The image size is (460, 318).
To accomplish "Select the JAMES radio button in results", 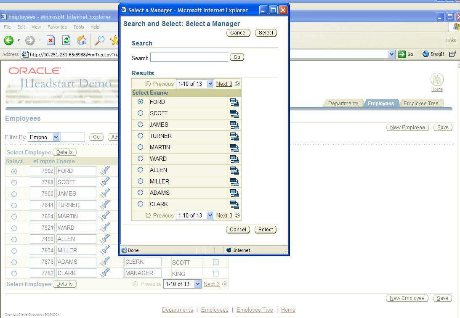I will pyautogui.click(x=141, y=125).
